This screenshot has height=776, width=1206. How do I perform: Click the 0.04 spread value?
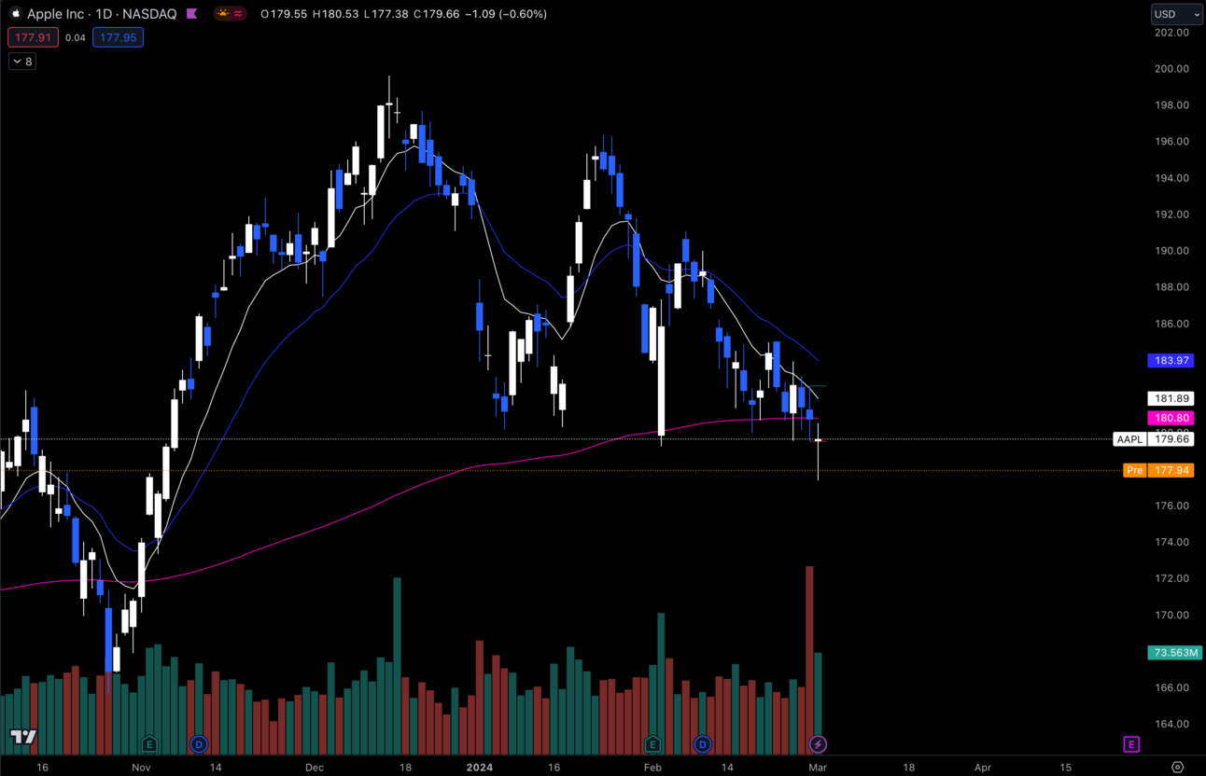pyautogui.click(x=76, y=37)
